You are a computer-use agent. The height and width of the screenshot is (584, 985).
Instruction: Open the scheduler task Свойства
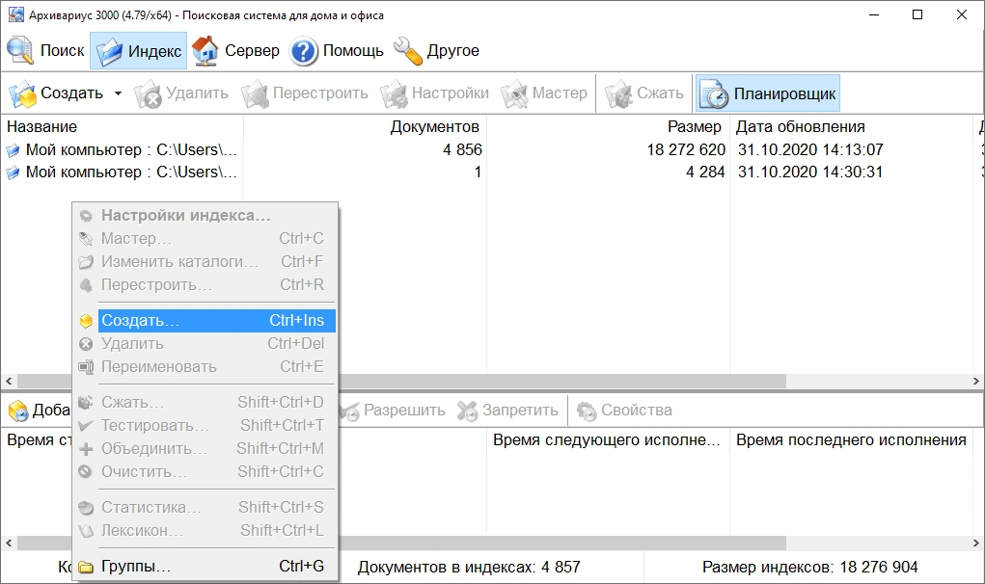624,411
